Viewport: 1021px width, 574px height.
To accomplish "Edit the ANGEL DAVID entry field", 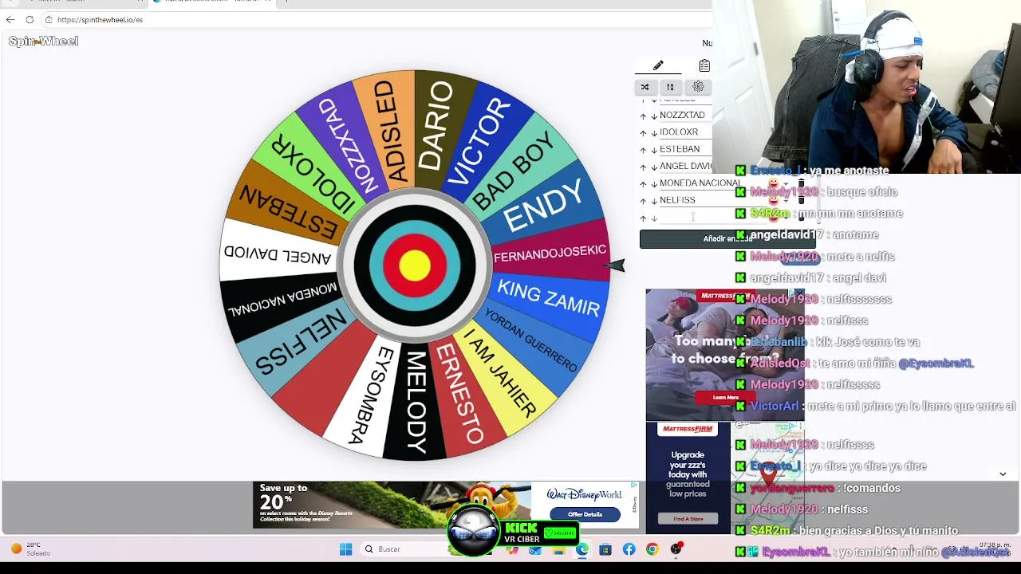I will (685, 166).
